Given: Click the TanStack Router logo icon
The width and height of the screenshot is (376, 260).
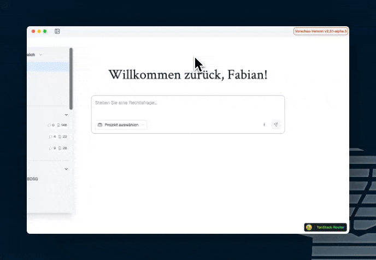Looking at the screenshot, I should (x=309, y=227).
